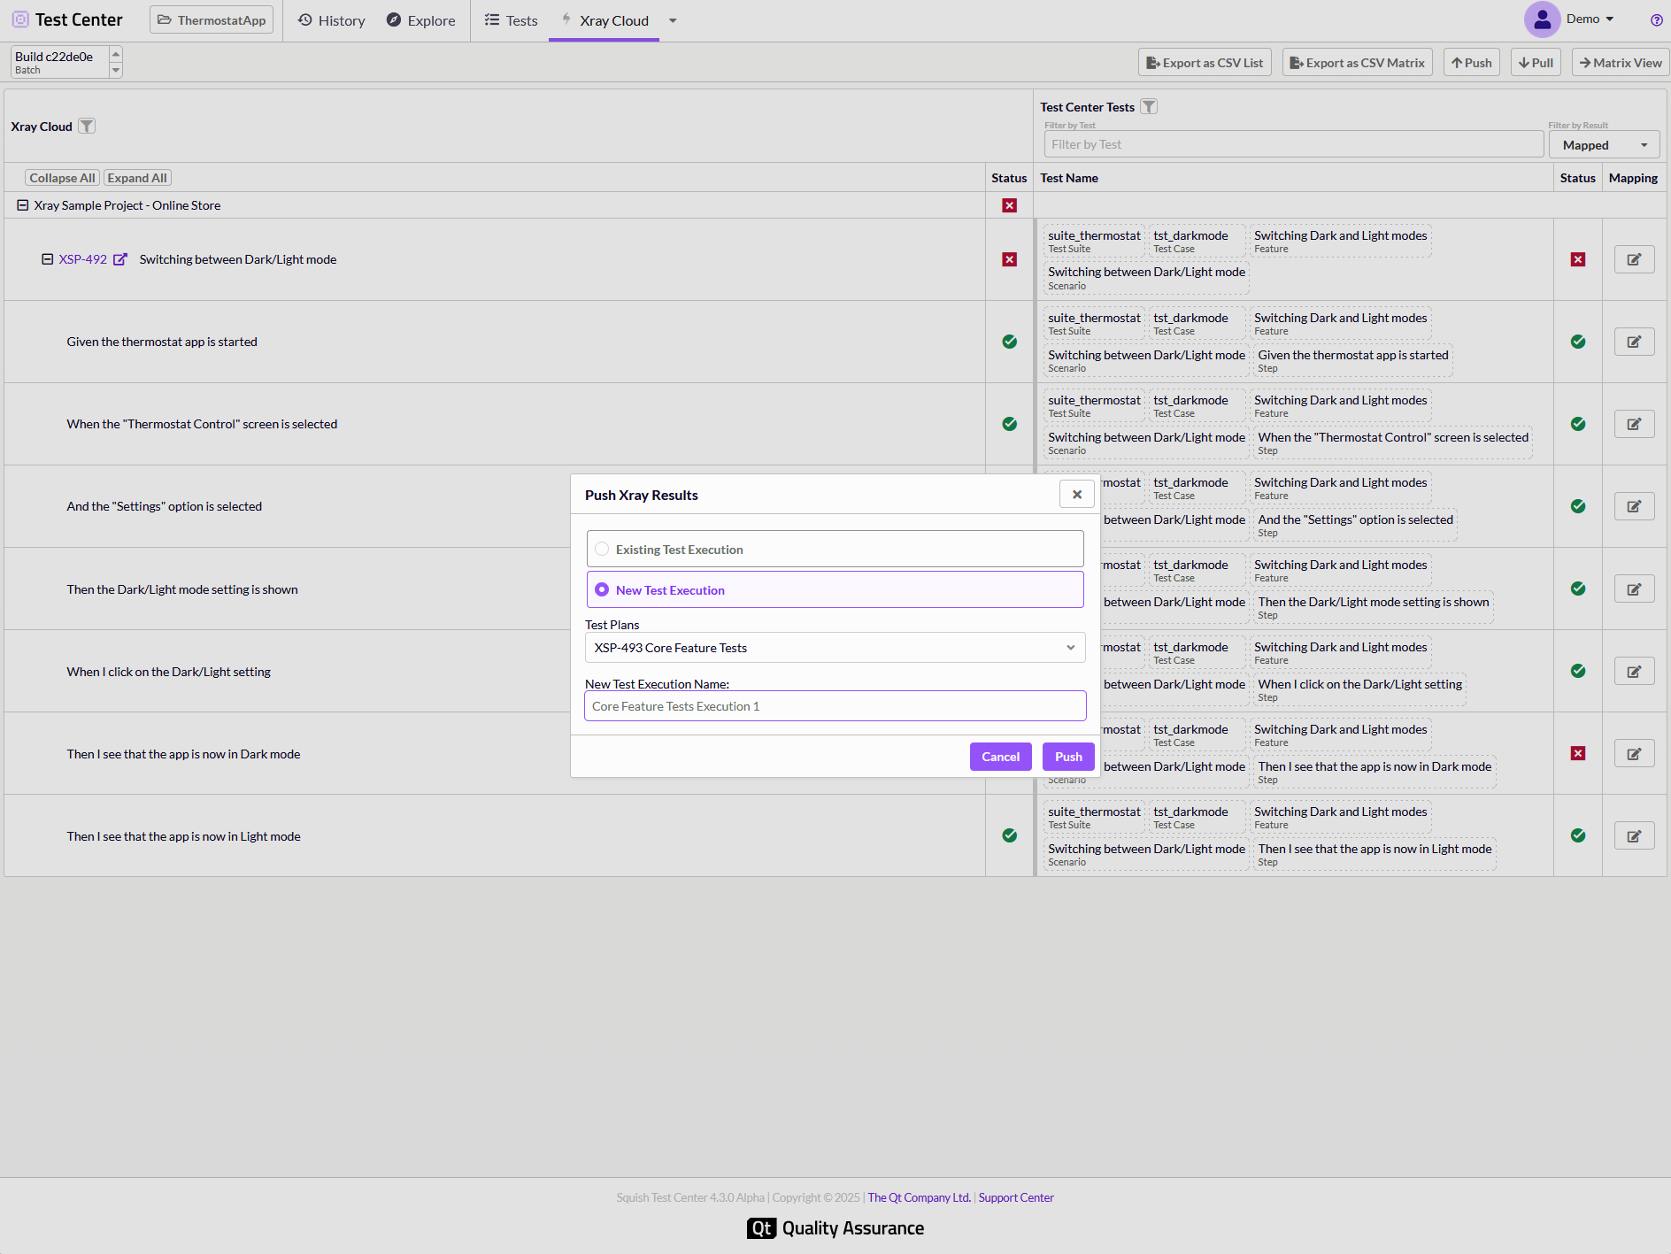Click the filter icon next to Test Center Tests
The width and height of the screenshot is (1671, 1254).
(1147, 106)
